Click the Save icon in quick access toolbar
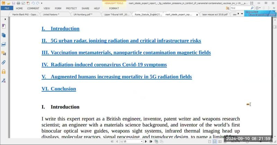Screen dimensions: 277x145 [13, 3]
